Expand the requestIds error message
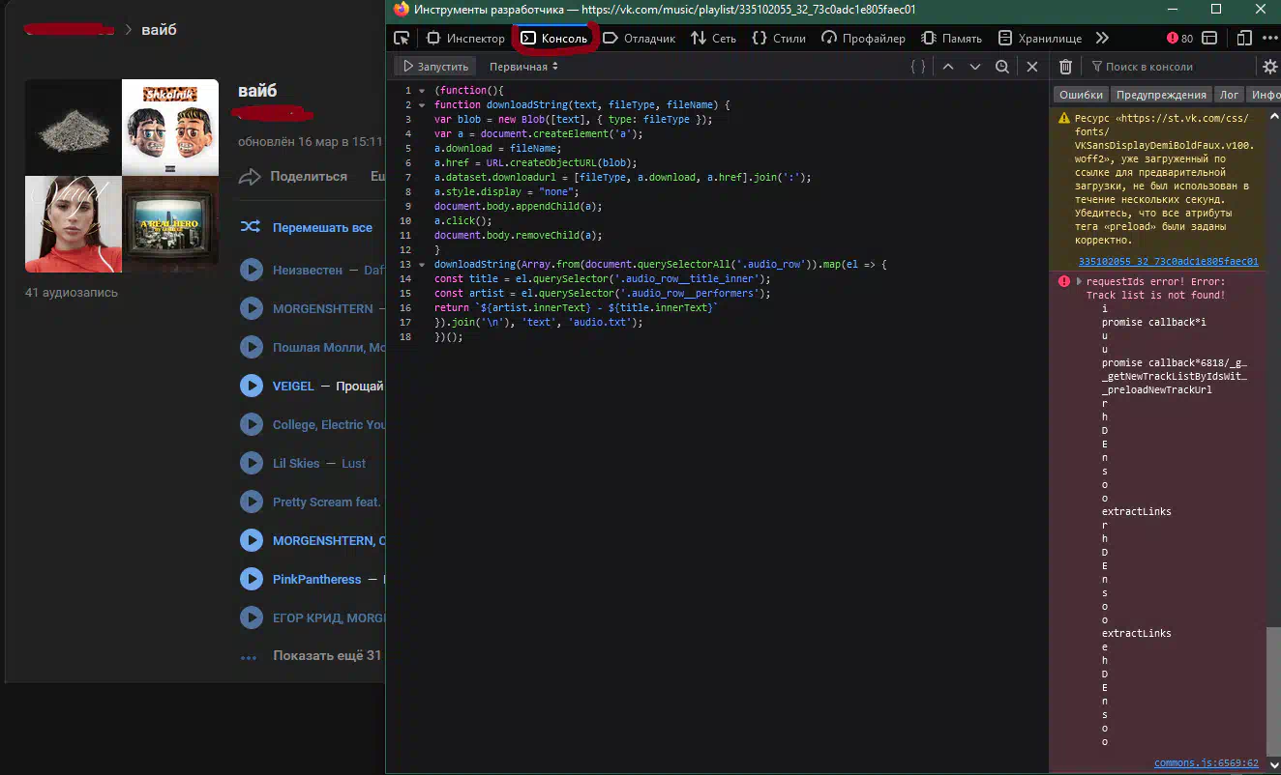Screen dimensions: 1281x775 (x=1081, y=281)
